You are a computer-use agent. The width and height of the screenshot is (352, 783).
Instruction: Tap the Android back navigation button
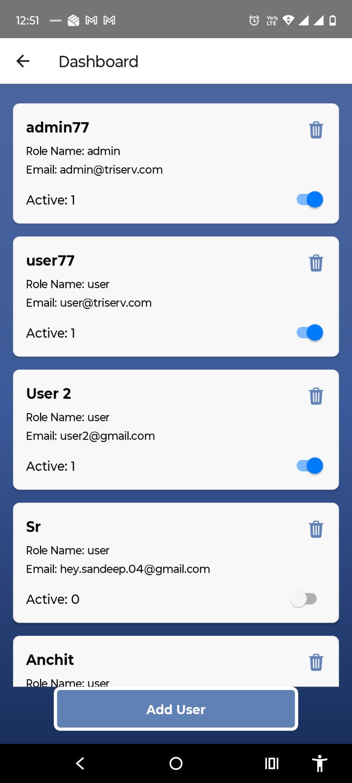tap(80, 763)
